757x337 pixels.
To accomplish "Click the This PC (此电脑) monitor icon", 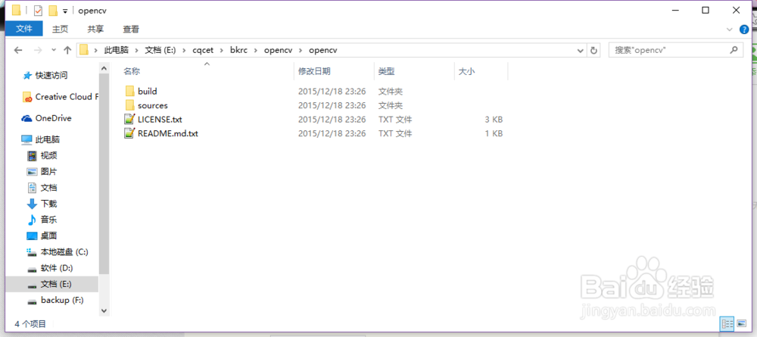I will pyautogui.click(x=26, y=139).
